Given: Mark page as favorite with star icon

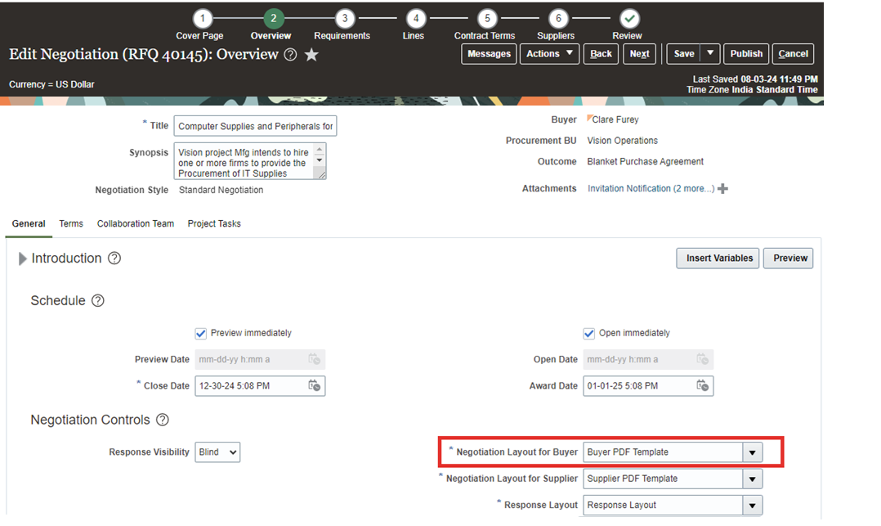Looking at the screenshot, I should pyautogui.click(x=311, y=55).
